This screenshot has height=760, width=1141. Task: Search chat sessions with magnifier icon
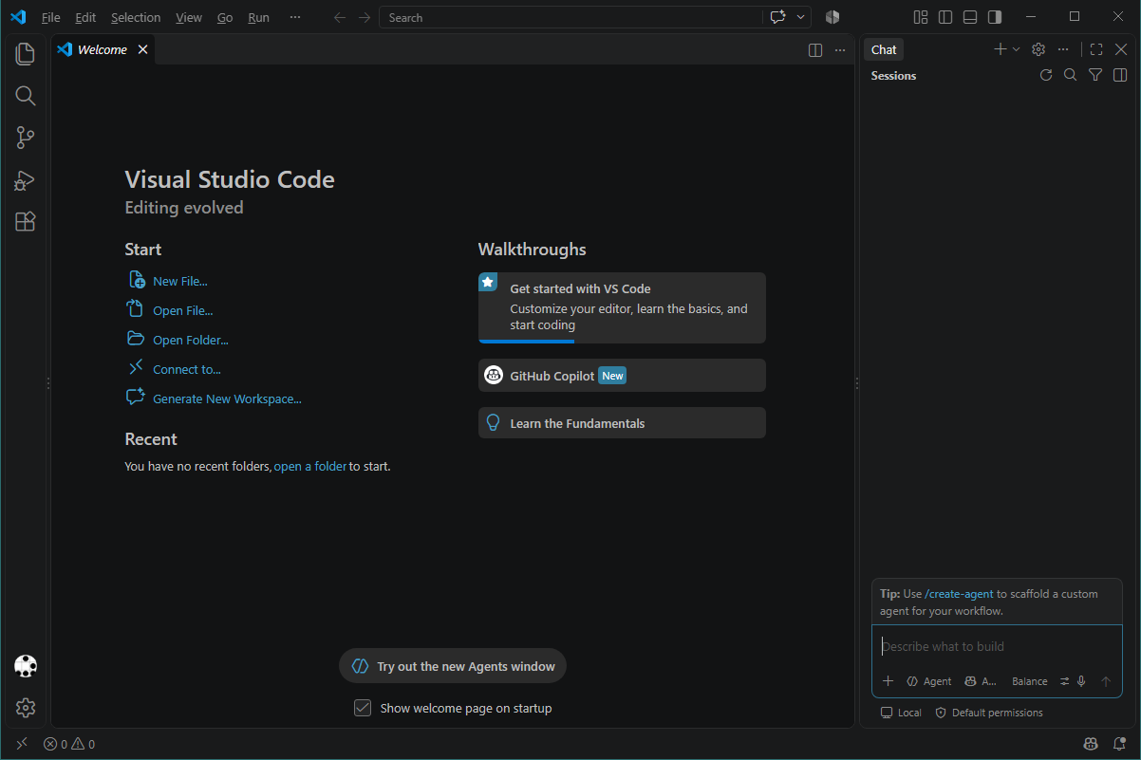click(1071, 75)
